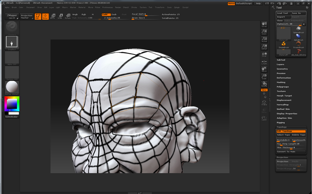Open the Brush menu
The image size is (312, 194).
[x=14, y=7]
